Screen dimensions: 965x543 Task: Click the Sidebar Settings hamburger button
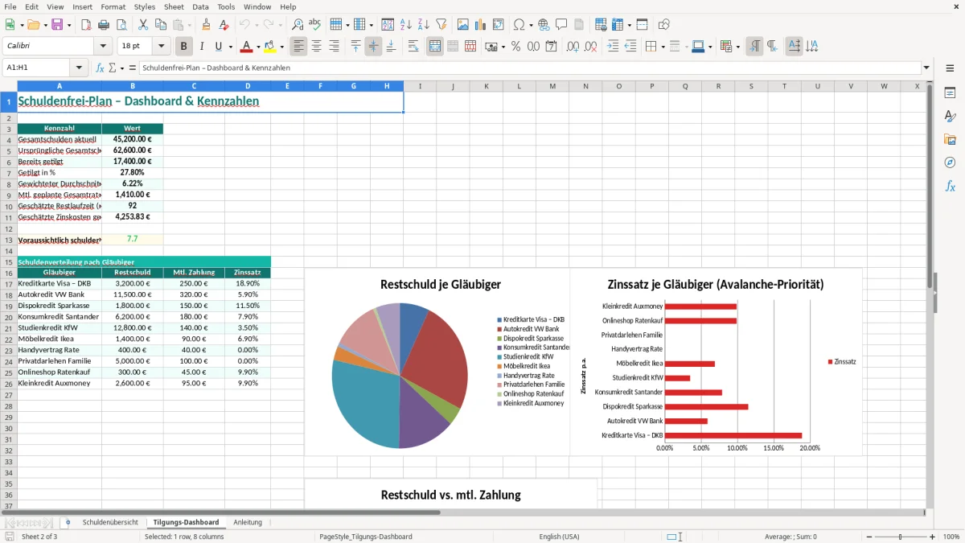[950, 69]
